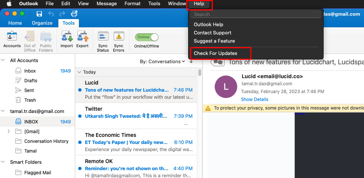The height and width of the screenshot is (178, 364).
Task: Click the Out of Office icon
Action: point(30,36)
